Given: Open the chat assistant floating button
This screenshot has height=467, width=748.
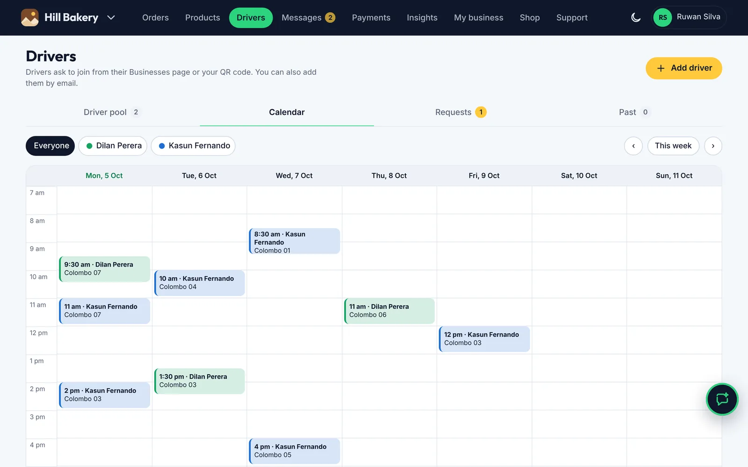Looking at the screenshot, I should coord(722,399).
